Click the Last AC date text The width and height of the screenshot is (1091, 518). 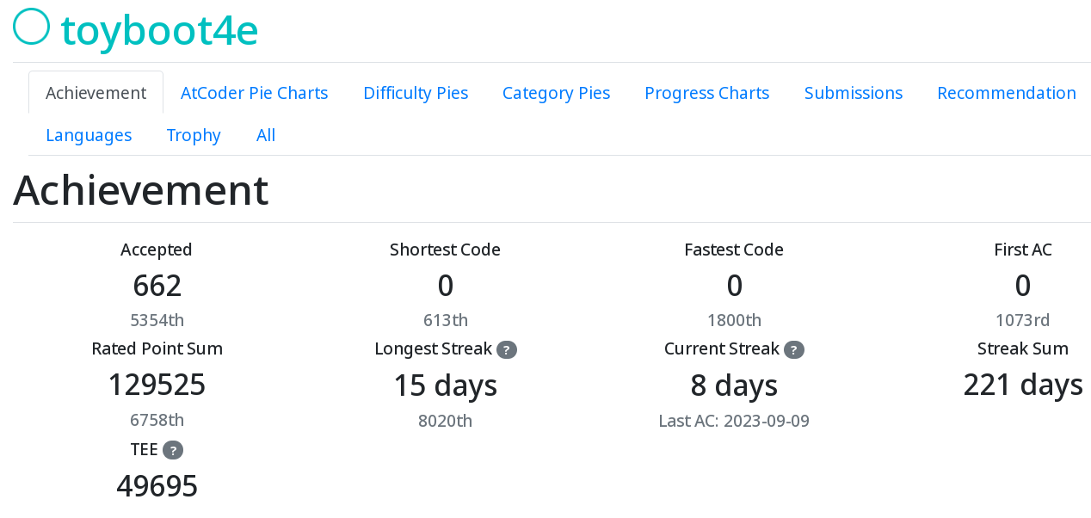pos(734,421)
